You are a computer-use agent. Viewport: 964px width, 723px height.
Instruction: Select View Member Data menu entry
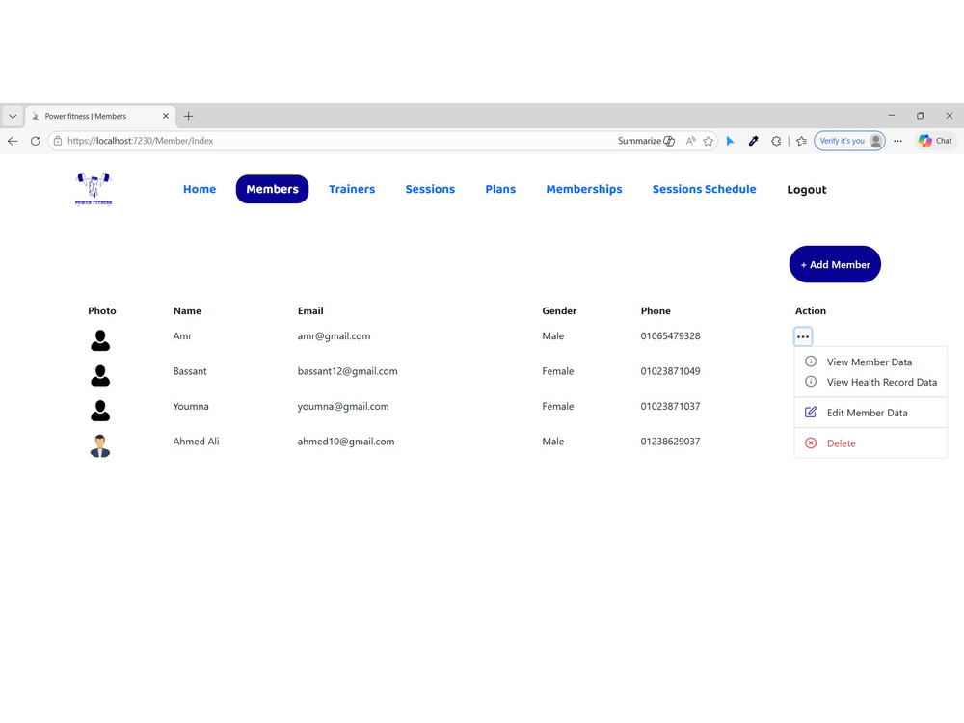(870, 362)
